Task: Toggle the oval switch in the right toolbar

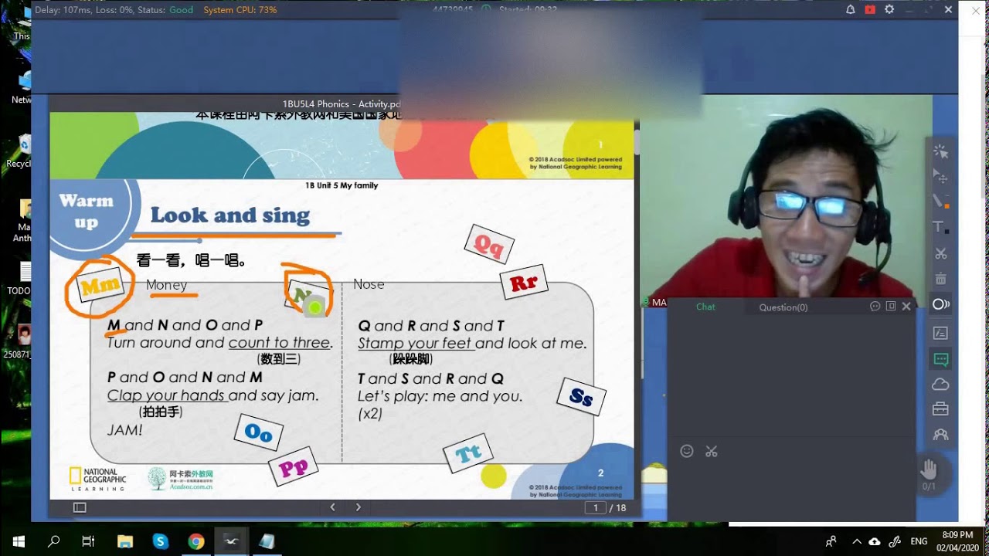Action: click(940, 304)
